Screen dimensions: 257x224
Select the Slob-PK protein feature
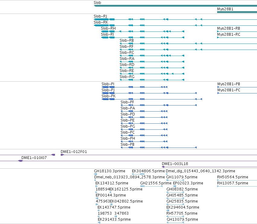pyautogui.click(x=152, y=99)
